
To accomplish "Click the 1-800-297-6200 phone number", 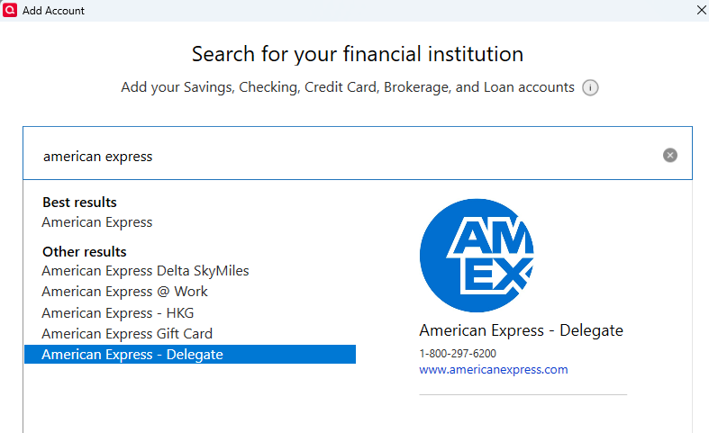I will (x=458, y=354).
